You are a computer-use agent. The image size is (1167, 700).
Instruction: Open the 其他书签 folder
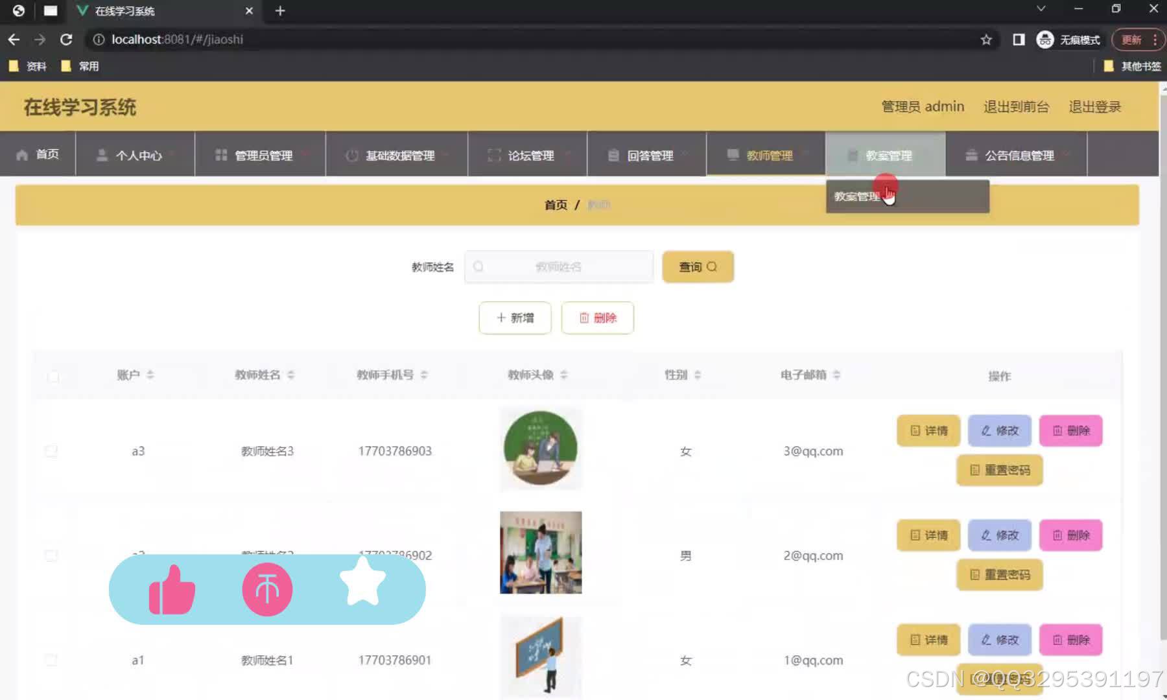(x=1132, y=66)
